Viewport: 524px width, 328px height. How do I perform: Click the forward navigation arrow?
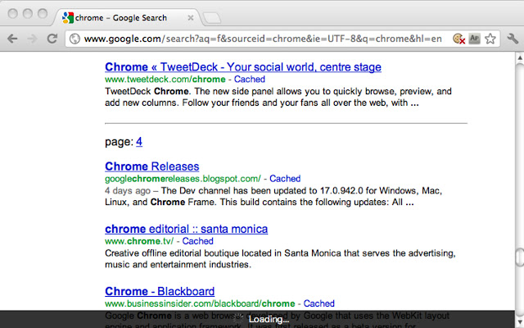point(33,38)
